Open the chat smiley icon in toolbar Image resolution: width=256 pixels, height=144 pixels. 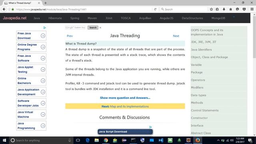click(237, 9)
